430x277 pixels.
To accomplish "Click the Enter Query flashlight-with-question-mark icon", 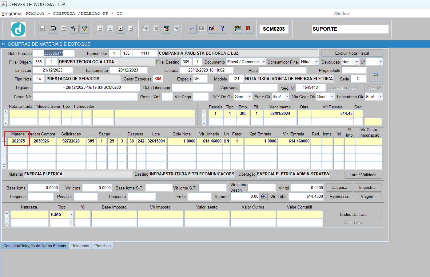I will point(74,29).
